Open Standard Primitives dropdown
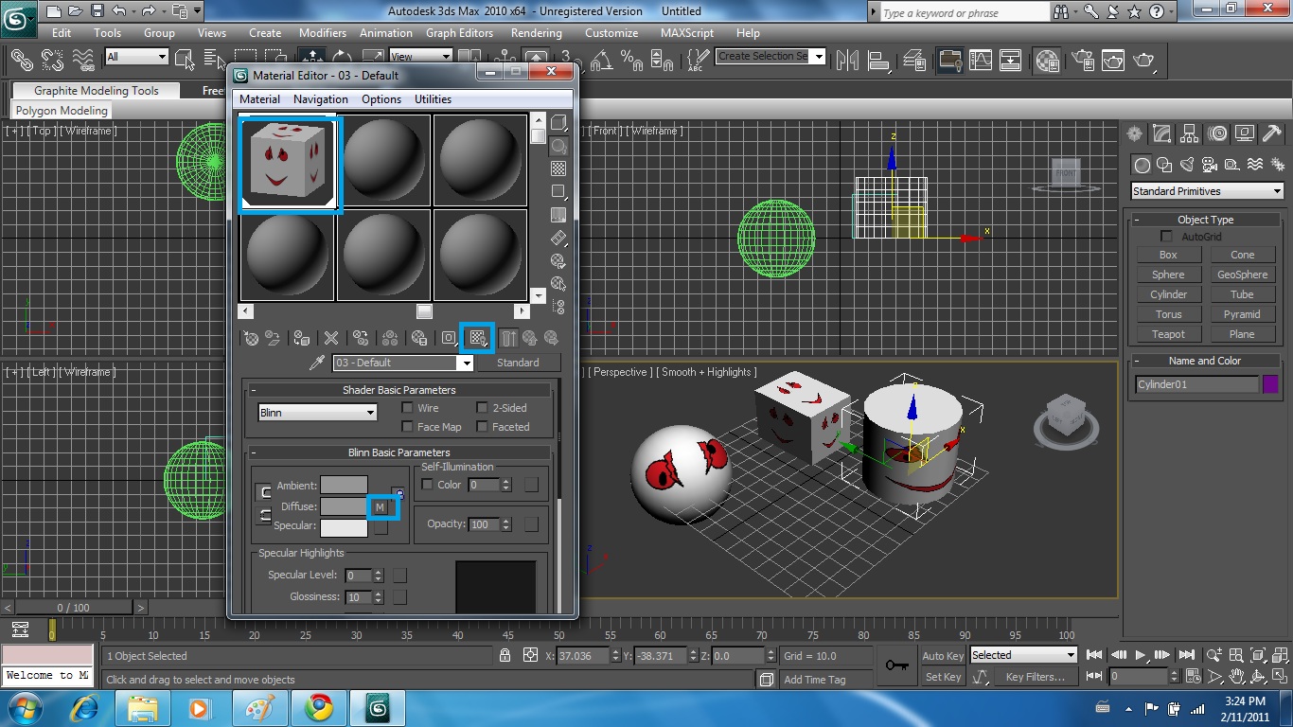1293x727 pixels. pyautogui.click(x=1207, y=191)
